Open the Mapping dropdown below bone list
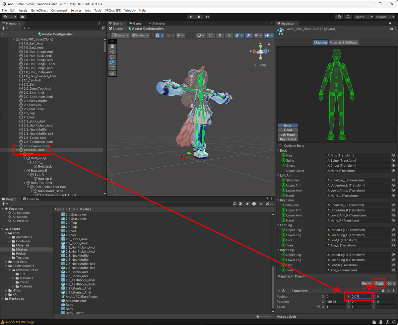 tap(285, 277)
